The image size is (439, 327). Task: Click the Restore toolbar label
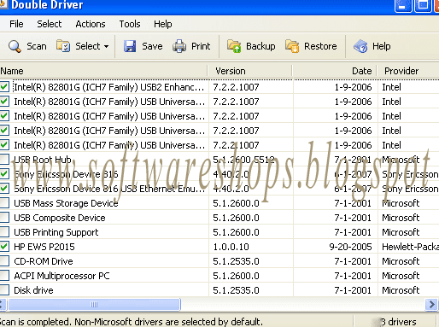(x=320, y=46)
